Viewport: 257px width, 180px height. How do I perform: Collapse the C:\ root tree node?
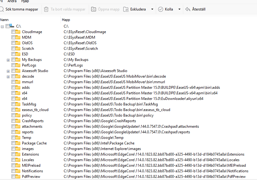2,27
